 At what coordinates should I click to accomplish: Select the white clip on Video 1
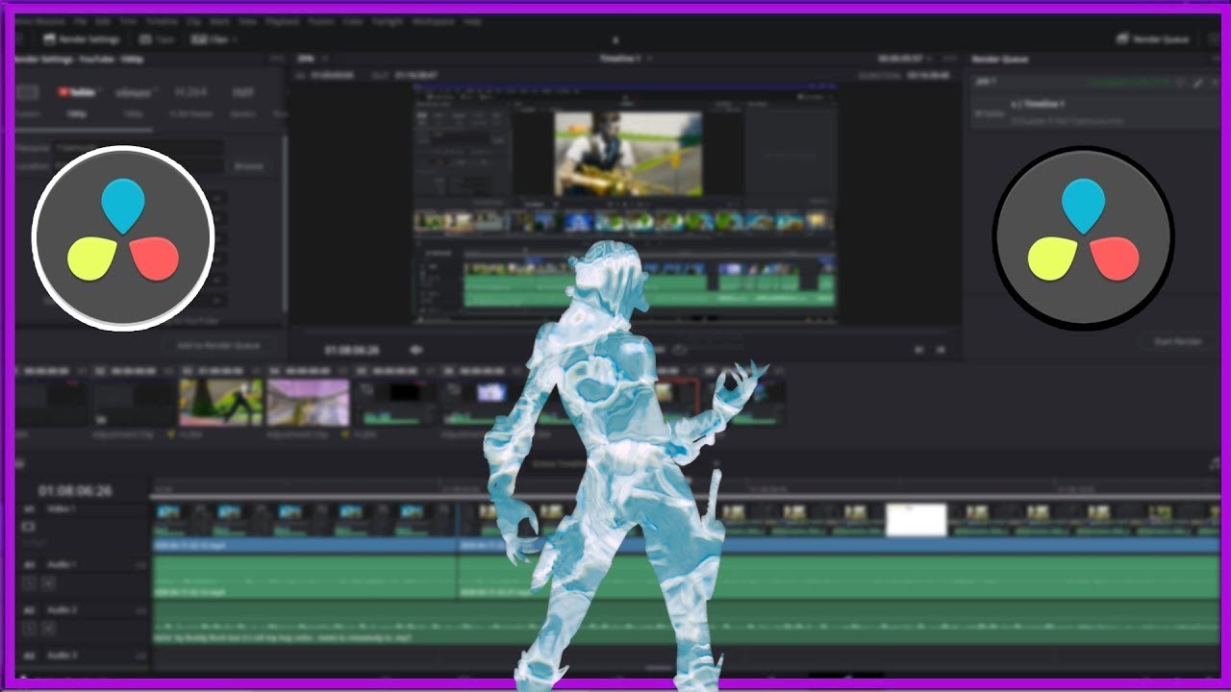point(916,519)
